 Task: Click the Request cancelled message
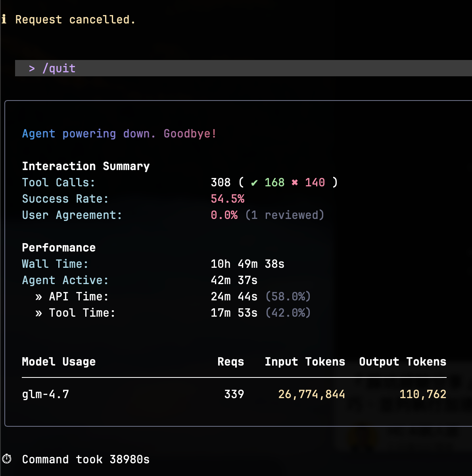pos(75,19)
